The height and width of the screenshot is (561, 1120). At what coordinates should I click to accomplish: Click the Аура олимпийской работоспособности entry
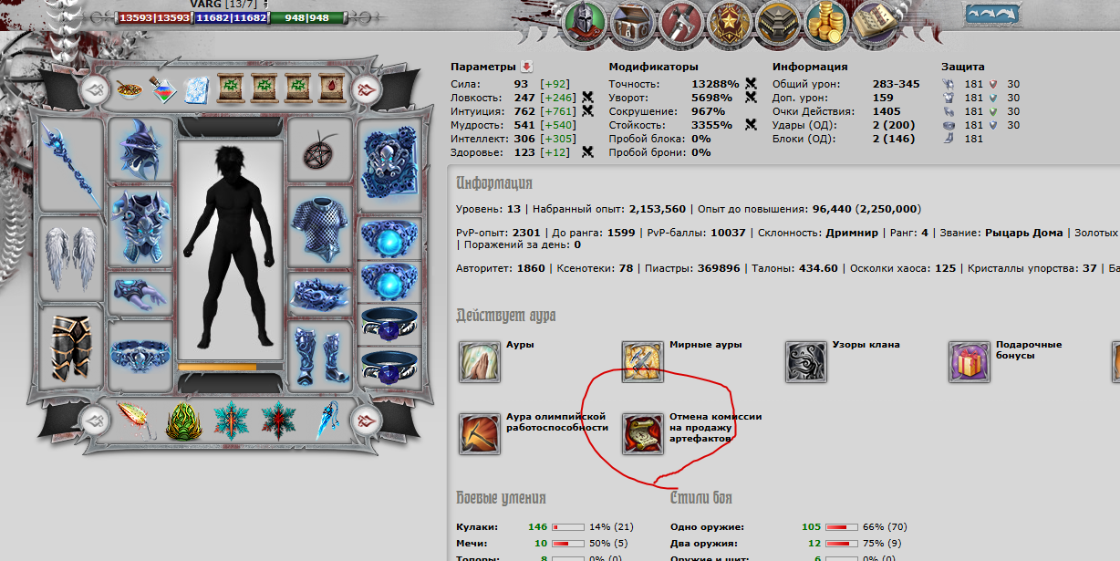point(479,433)
